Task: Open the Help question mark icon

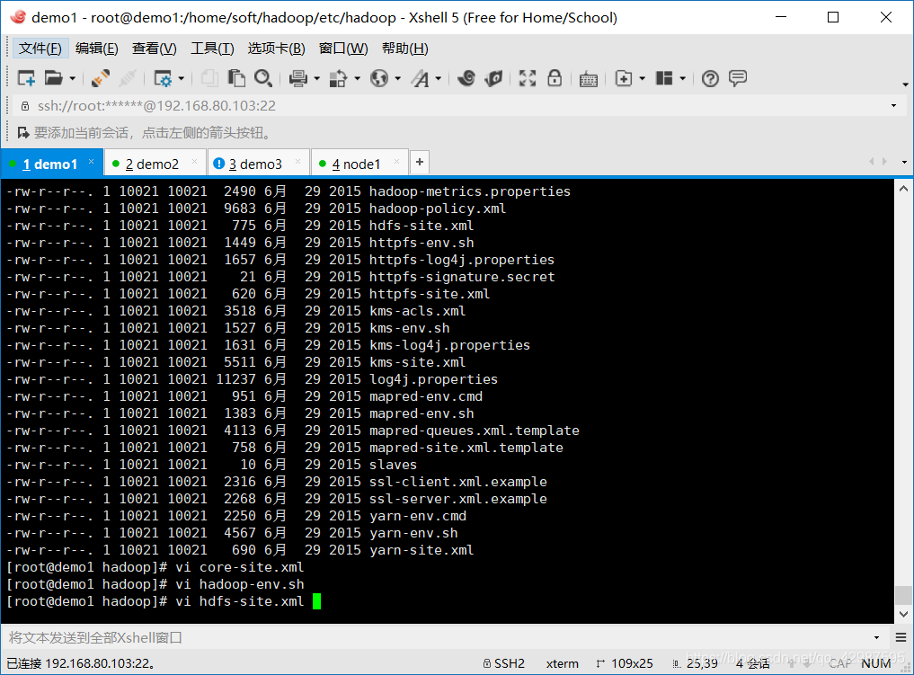Action: 710,78
